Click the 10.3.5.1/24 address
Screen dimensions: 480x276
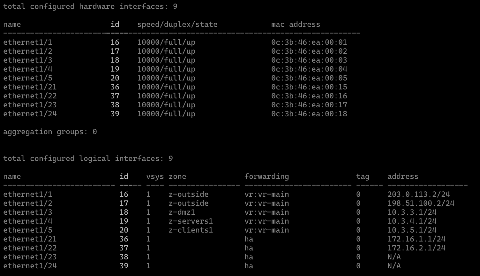point(412,230)
